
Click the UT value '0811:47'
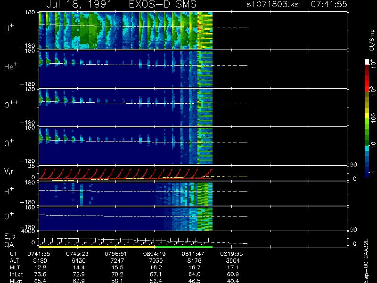click(193, 254)
